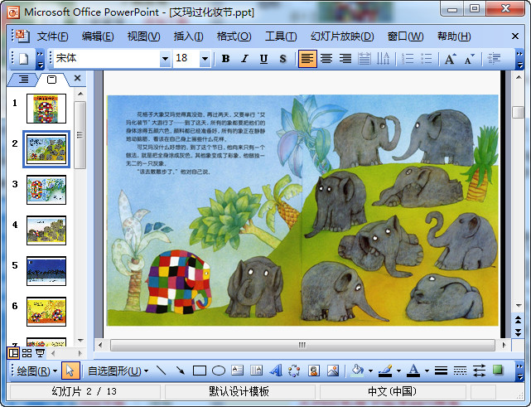Open the 文件(F) menu
Image resolution: width=531 pixels, height=407 pixels.
[52, 36]
